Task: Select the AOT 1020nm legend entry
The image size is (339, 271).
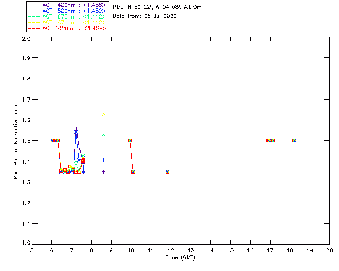Action: [x=67, y=28]
